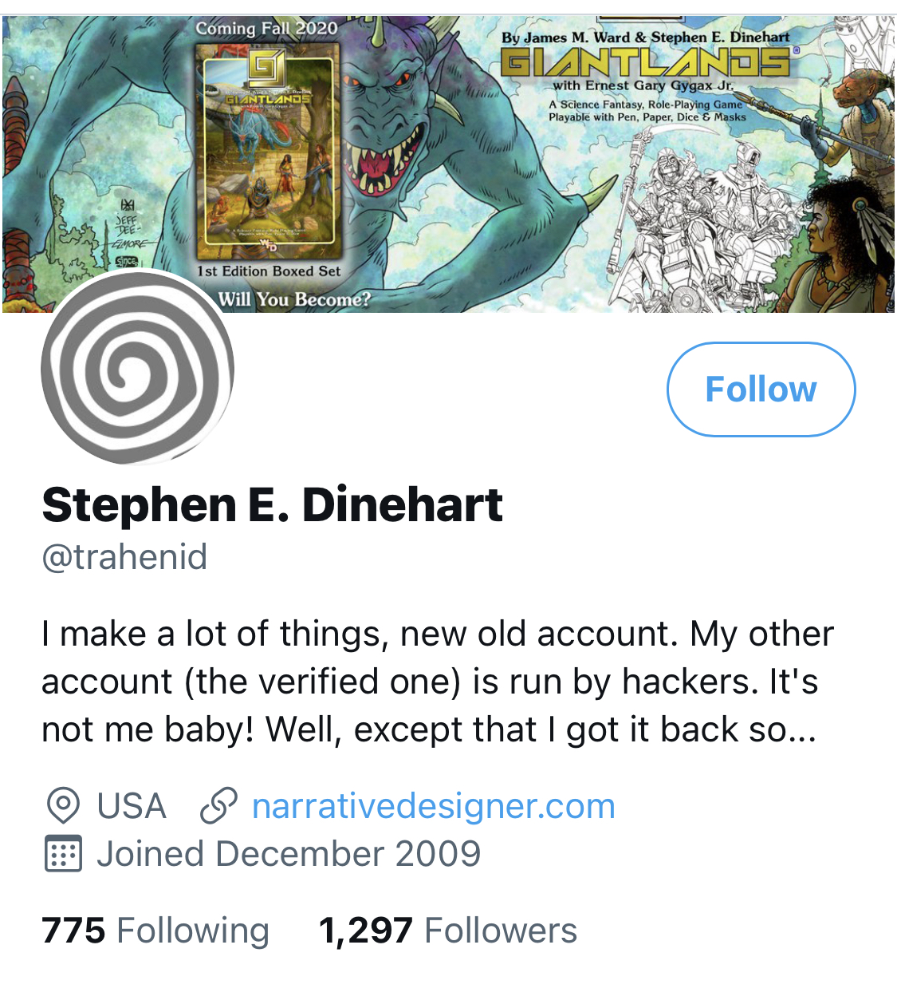The width and height of the screenshot is (897, 1008).
Task: Click the USA location label
Action: coord(131,806)
